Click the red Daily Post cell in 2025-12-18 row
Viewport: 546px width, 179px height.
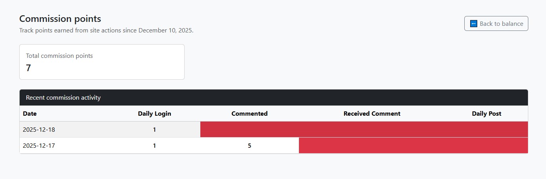[x=486, y=130]
